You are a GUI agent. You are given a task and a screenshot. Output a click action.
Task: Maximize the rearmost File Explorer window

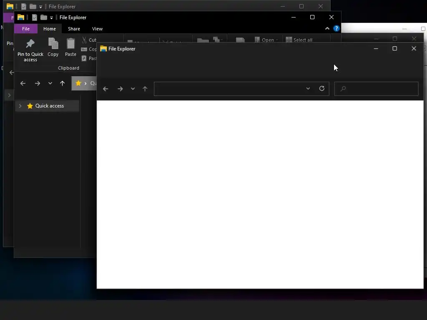click(x=301, y=6)
